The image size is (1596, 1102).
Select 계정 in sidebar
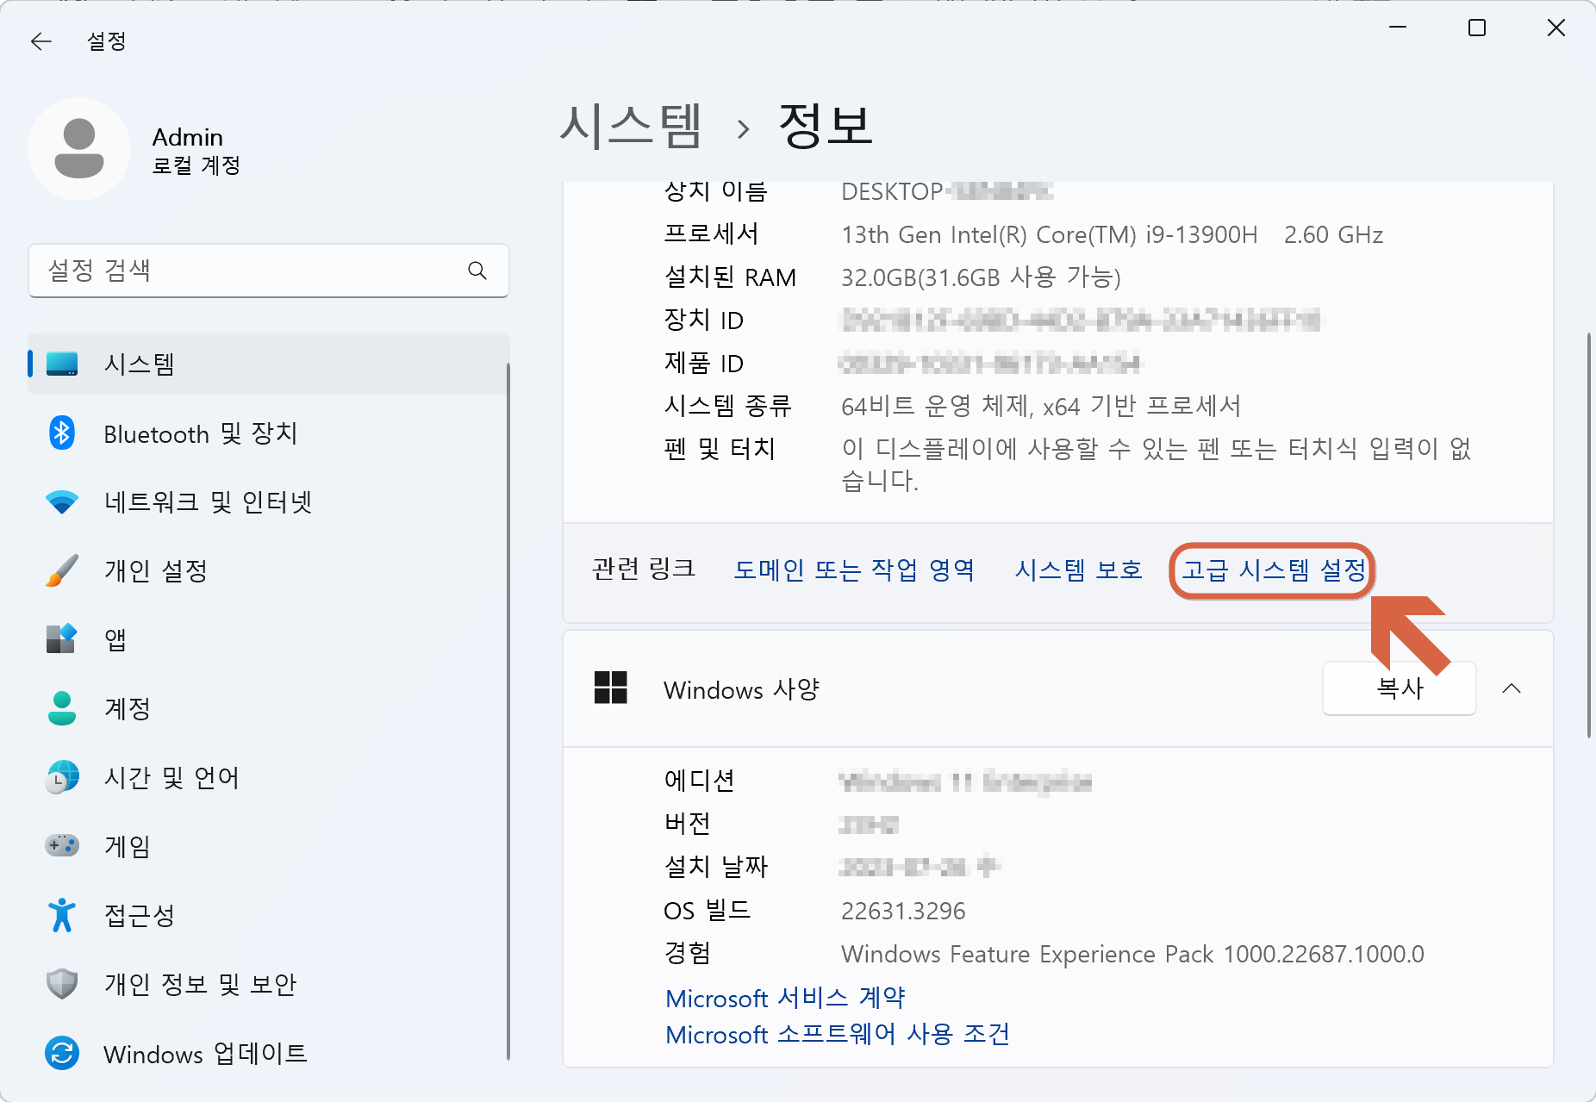pos(269,708)
